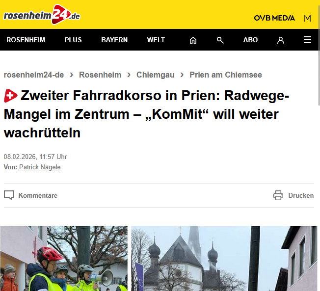Click the date 08.02.2026, 11:57 Uhr

pos(35,157)
